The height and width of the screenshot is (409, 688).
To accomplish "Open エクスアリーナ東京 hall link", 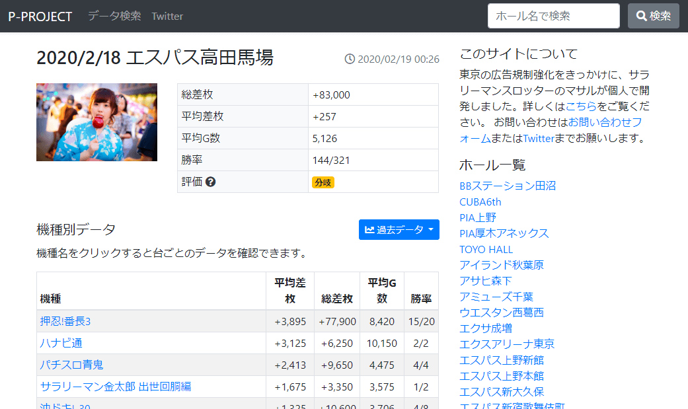I will tap(507, 344).
